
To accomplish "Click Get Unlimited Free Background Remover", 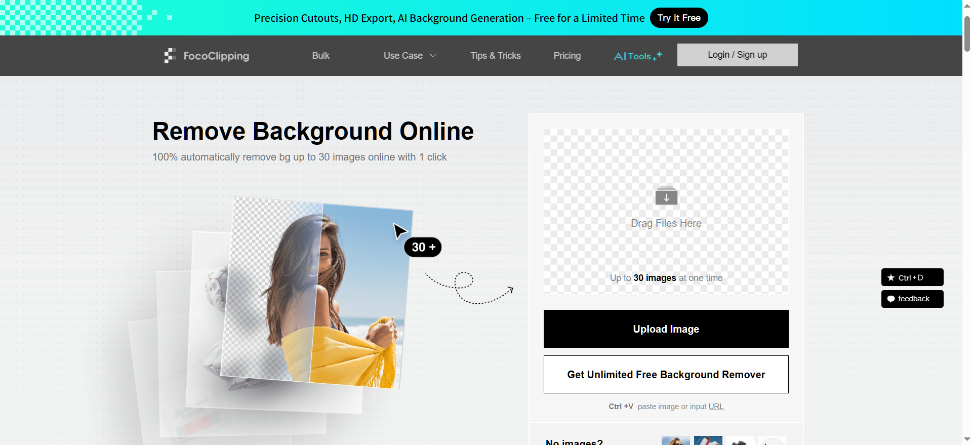I will (x=666, y=375).
